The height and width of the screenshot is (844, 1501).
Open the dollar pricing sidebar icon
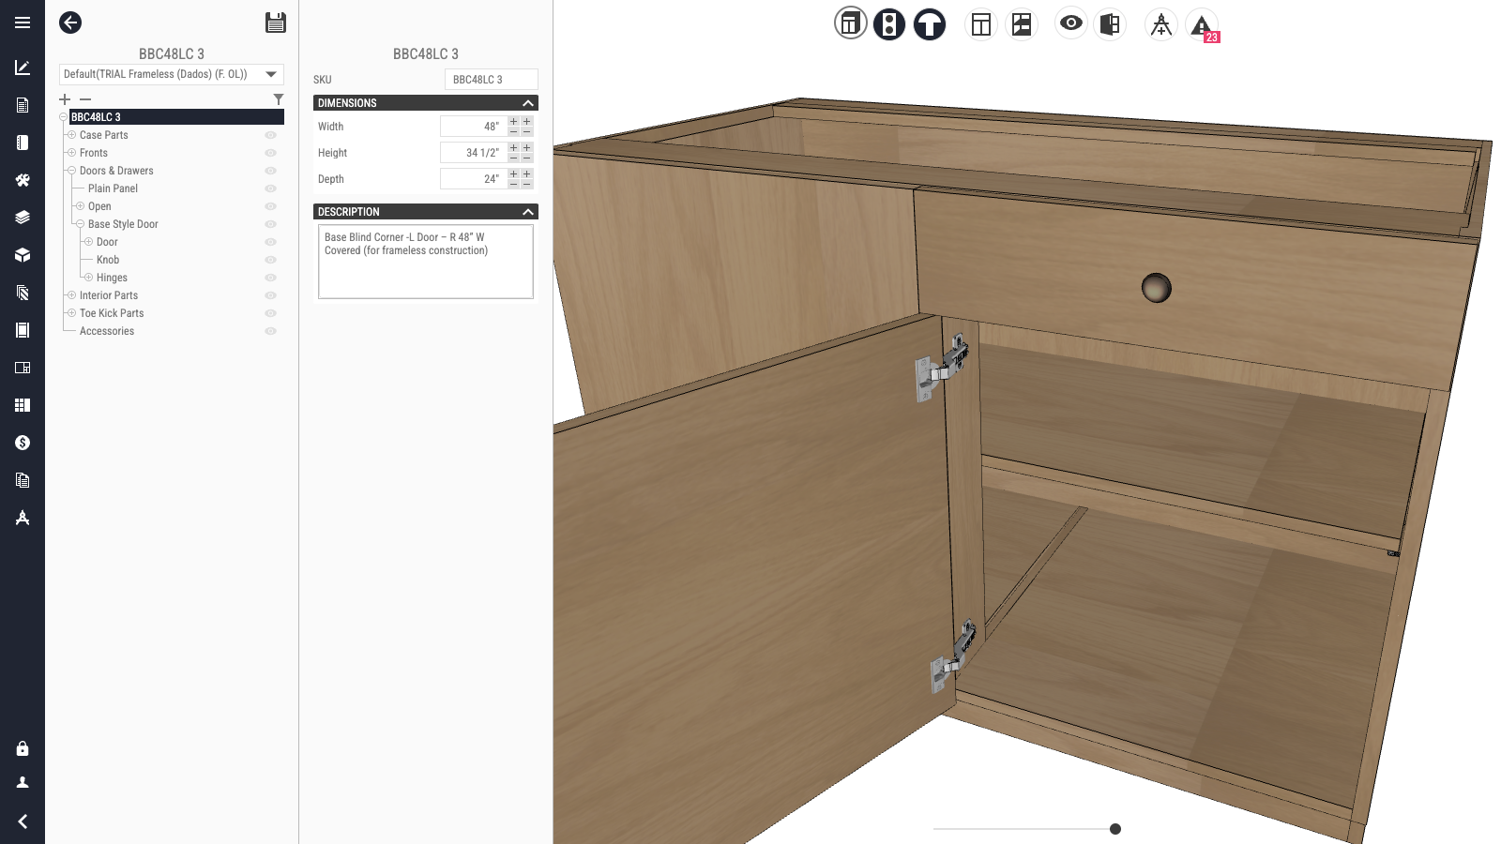point(23,443)
